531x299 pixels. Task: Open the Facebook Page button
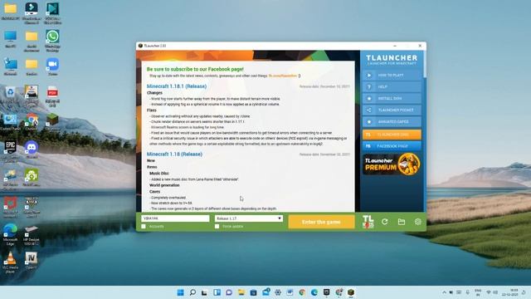(x=392, y=146)
